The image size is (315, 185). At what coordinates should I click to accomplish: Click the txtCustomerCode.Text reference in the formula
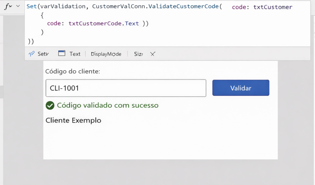click(103, 23)
